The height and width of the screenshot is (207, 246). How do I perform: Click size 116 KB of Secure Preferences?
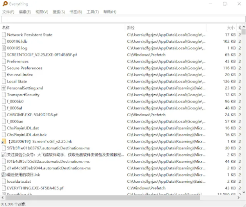(229, 68)
